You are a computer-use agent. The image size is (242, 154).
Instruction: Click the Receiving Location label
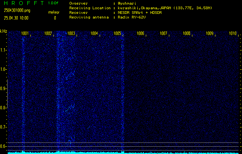point(90,8)
